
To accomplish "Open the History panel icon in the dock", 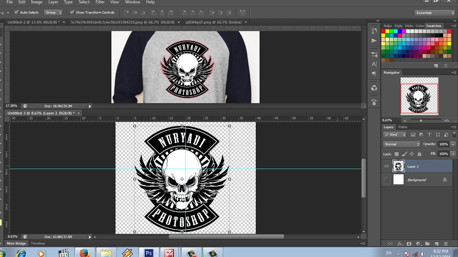I will point(374,31).
